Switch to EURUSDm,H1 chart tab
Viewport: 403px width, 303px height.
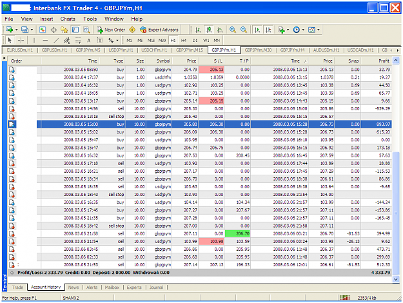coord(20,50)
